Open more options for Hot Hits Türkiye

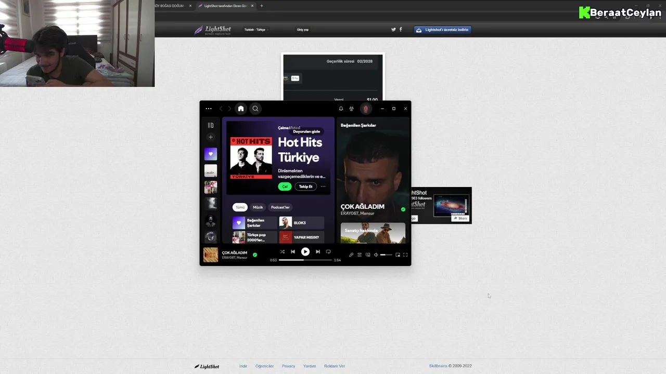323,186
